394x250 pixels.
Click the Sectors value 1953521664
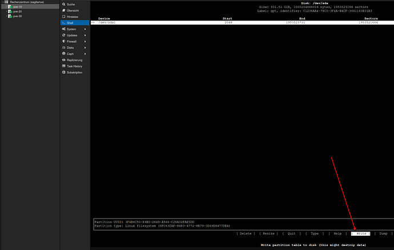368,22
